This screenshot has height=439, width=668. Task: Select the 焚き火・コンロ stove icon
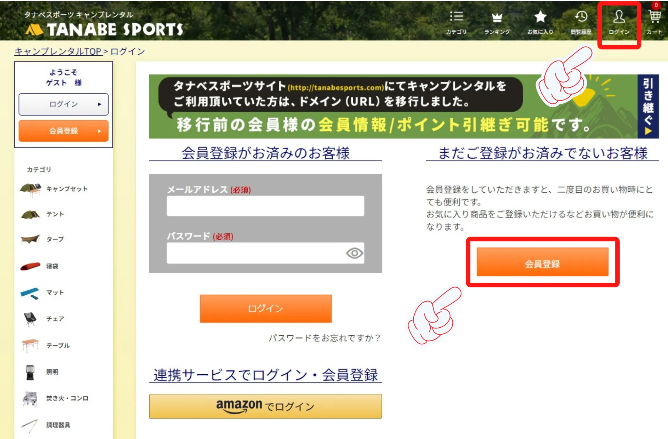click(30, 399)
